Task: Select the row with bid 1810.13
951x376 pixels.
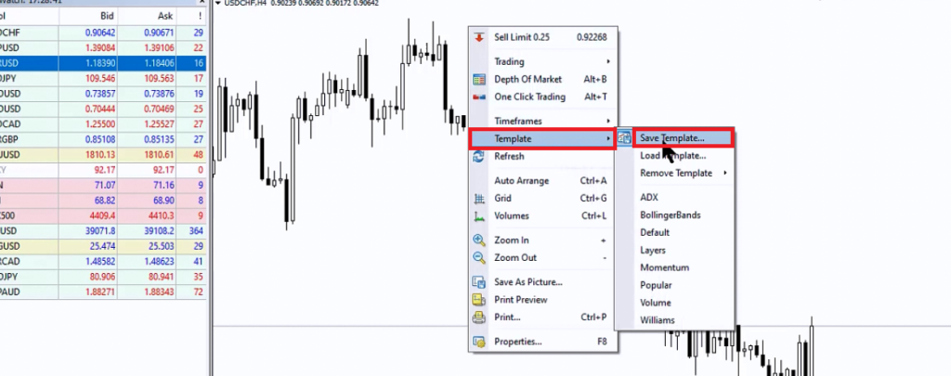Action: click(103, 155)
